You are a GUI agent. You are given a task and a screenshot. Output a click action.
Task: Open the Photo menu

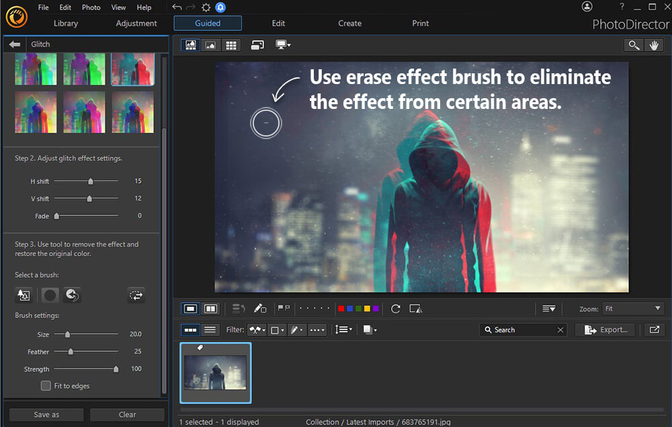tap(91, 7)
